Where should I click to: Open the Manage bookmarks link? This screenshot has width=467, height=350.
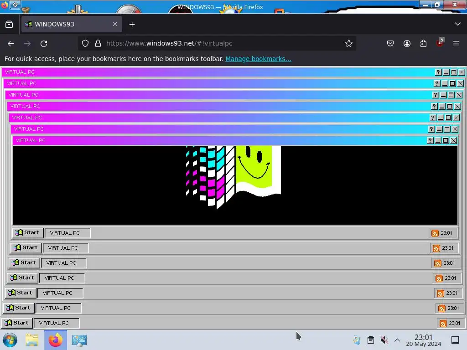(258, 59)
